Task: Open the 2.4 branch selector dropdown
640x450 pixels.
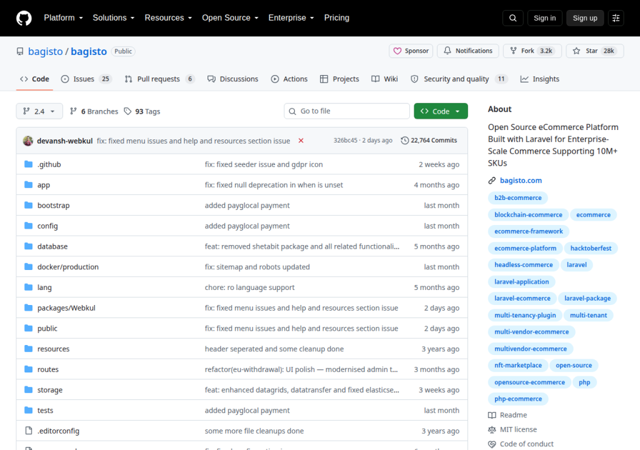Action: 39,111
